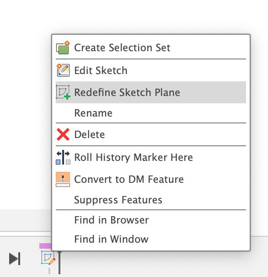Click the Redefine Sketch Plane icon
The width and height of the screenshot is (268, 277).
63,92
